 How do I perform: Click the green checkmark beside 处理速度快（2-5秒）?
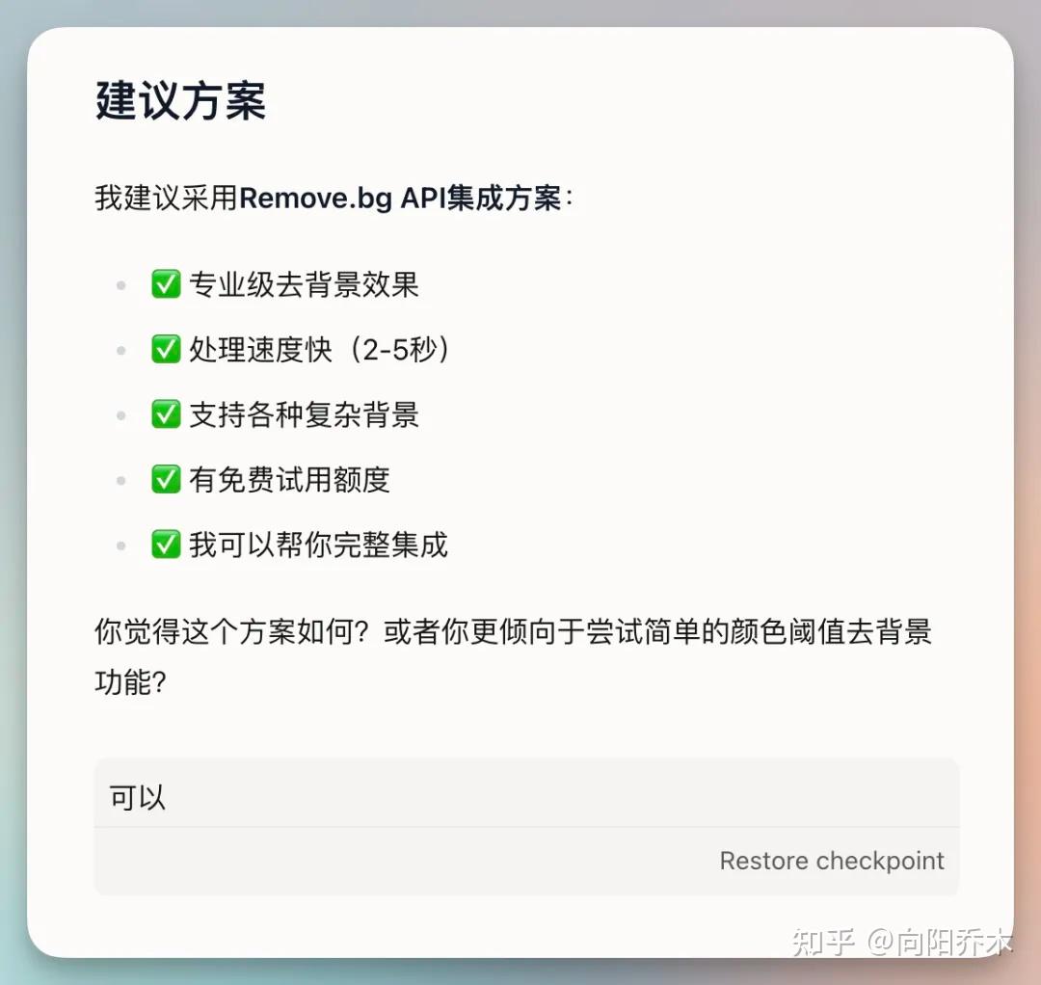(x=166, y=350)
